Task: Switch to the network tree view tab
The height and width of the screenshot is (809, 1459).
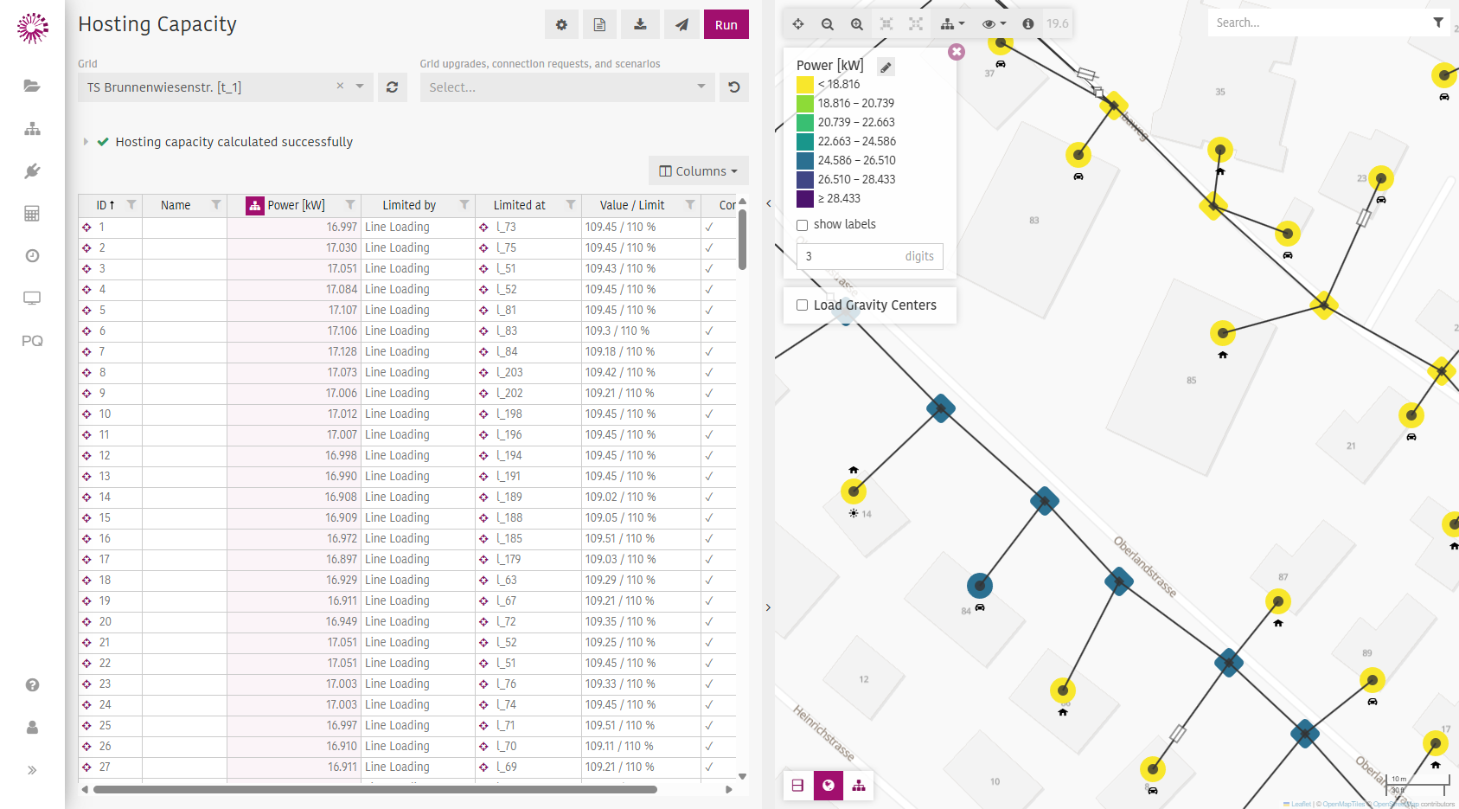Action: (x=858, y=786)
